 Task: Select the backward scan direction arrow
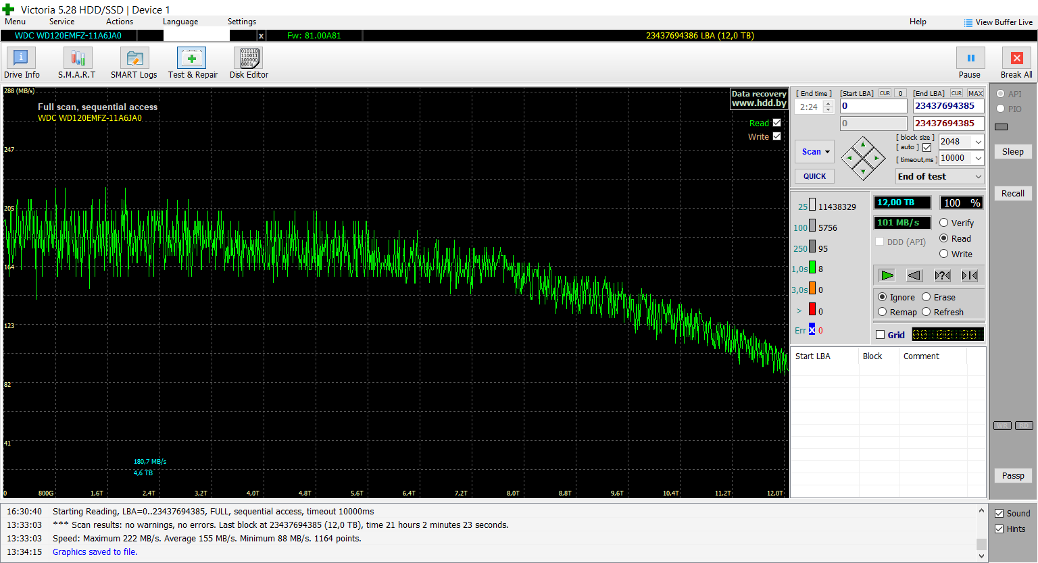click(914, 275)
